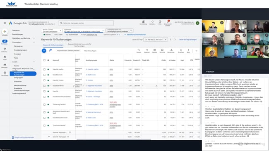Image resolution: width=269 pixels, height=151 pixels.
Task: Open the Stadt Essen ad group link for haustür essen
Action: [91, 75]
